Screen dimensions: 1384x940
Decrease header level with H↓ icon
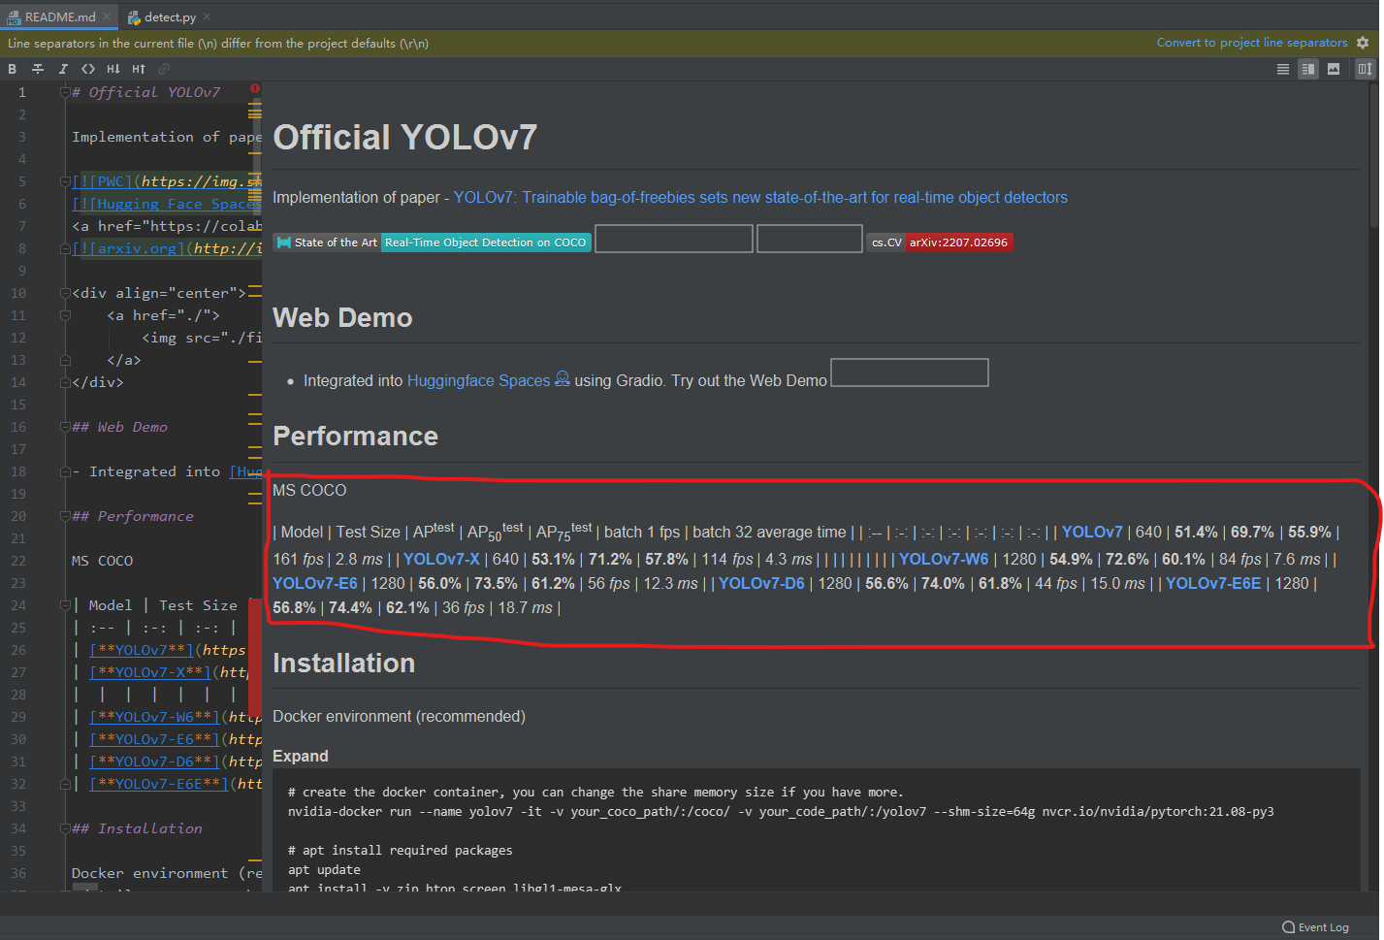113,69
